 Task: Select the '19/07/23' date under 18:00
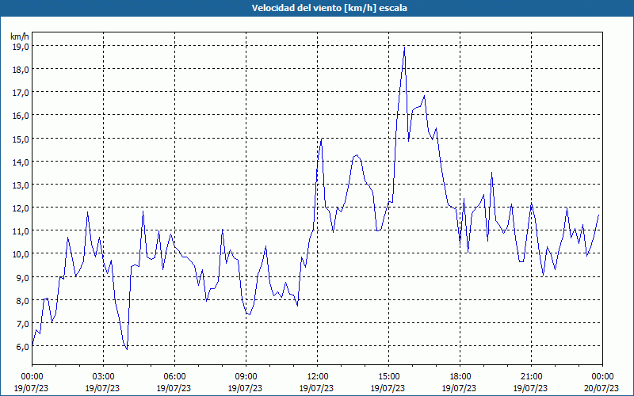459,388
